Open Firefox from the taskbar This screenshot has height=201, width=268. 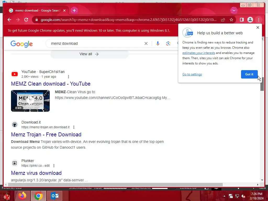22,196
